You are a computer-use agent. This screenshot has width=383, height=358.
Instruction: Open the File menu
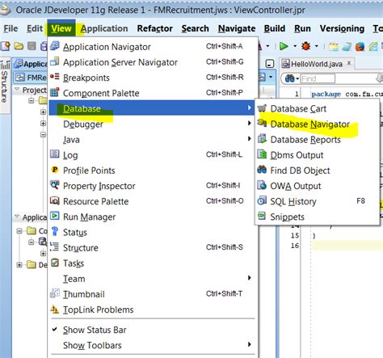11,28
